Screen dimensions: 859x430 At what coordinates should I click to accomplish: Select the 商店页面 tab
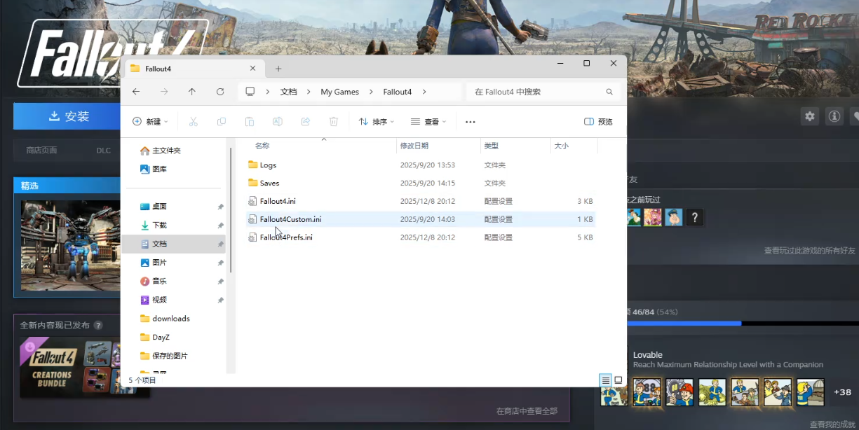41,151
